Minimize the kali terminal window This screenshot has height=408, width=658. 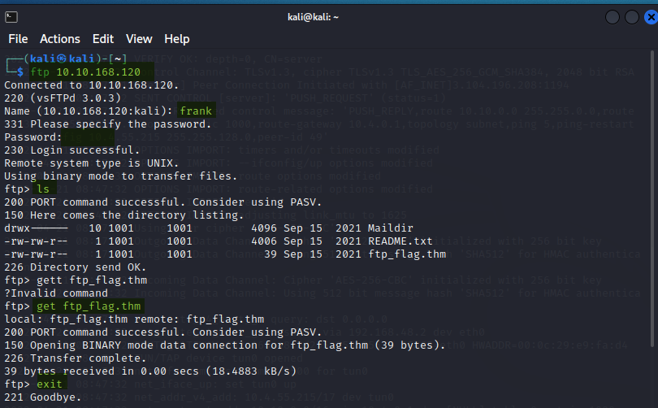pos(610,17)
